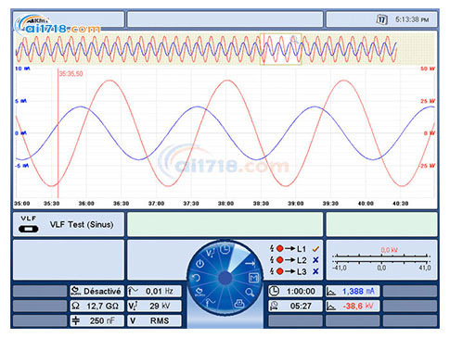Open the Désactivé burn mode field
The width and height of the screenshot is (450, 338).
point(96,291)
